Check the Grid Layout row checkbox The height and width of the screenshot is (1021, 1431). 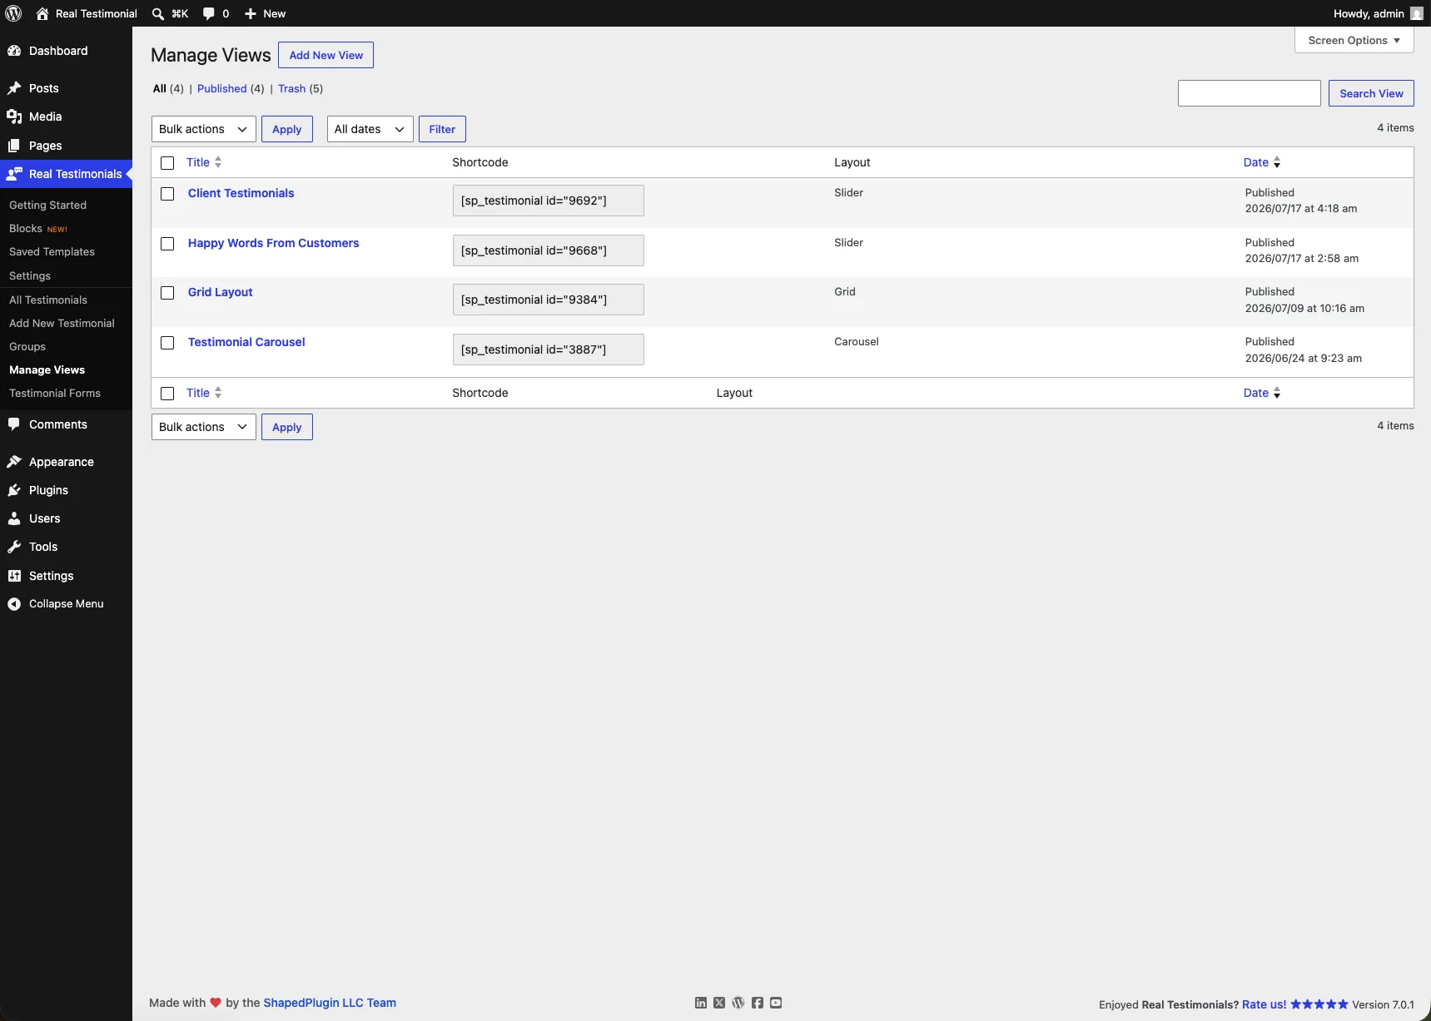[167, 293]
